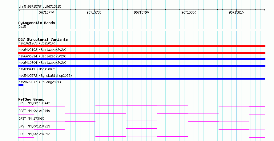
Task: Click ruler position 96715780
Action: (x=94, y=12)
